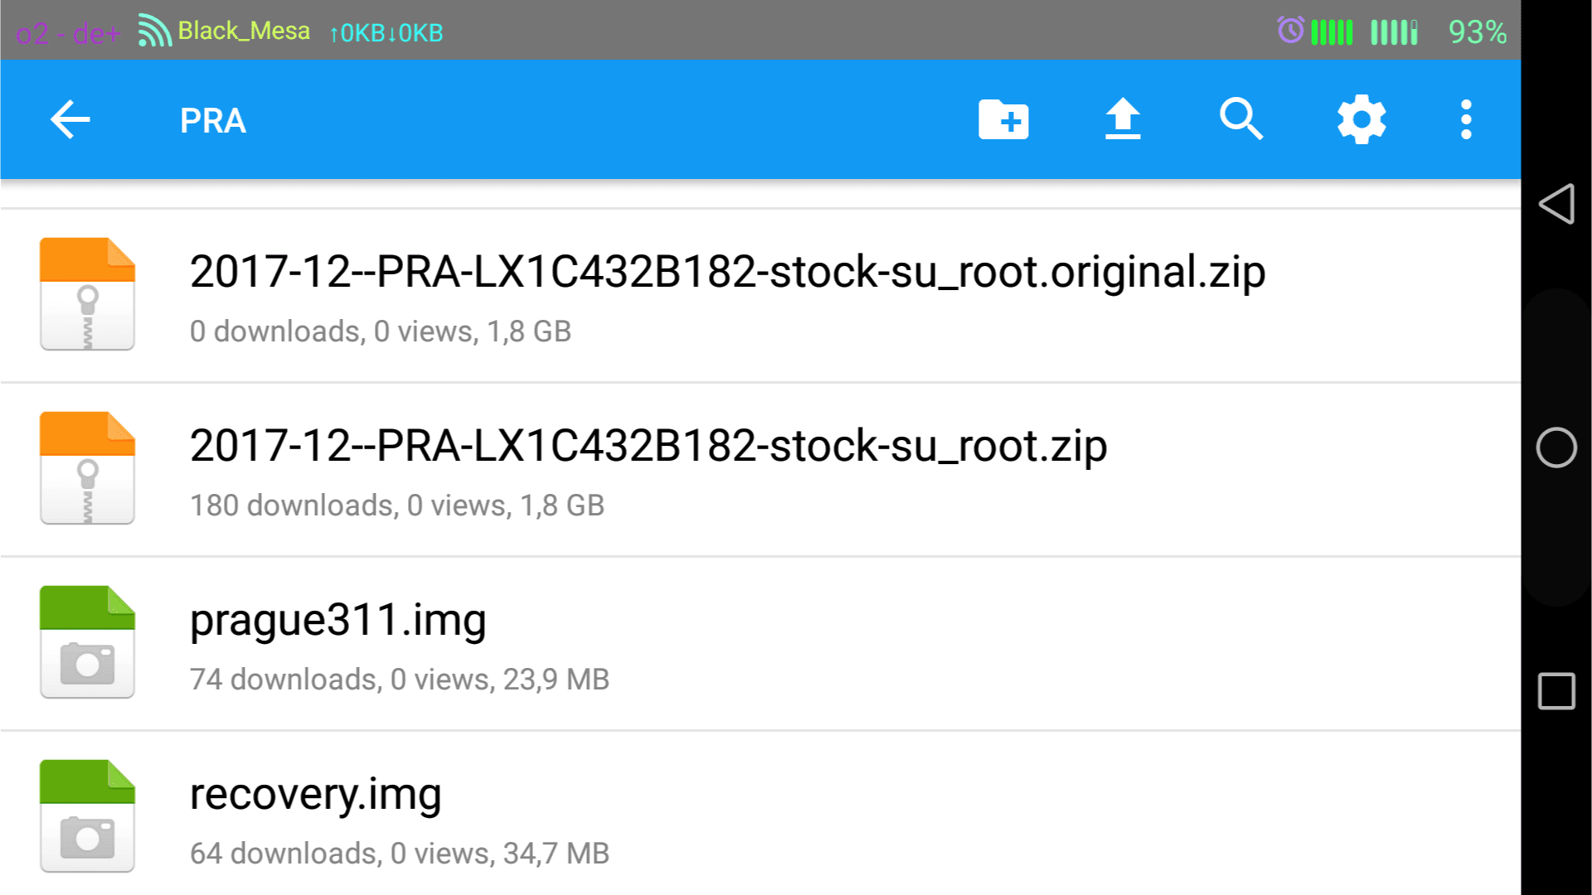Tap the Black_Mesa Wi-Fi status indicator
The height and width of the screenshot is (895, 1592).
coord(224,31)
